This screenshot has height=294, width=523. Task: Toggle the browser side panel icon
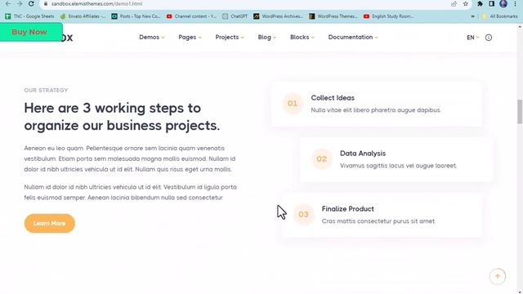tap(492, 4)
